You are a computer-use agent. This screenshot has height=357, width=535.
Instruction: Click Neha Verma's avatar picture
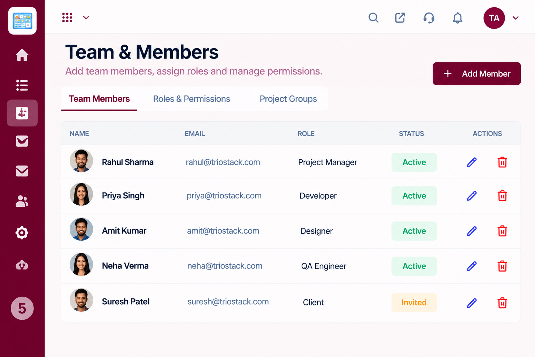pos(81,265)
